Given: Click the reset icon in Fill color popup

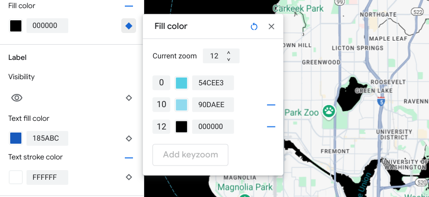Looking at the screenshot, I should [254, 26].
